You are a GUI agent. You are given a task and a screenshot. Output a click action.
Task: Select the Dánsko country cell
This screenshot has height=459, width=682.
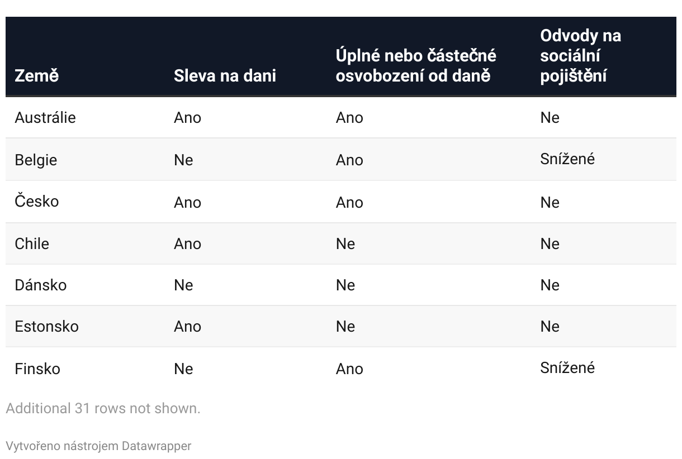pyautogui.click(x=41, y=285)
